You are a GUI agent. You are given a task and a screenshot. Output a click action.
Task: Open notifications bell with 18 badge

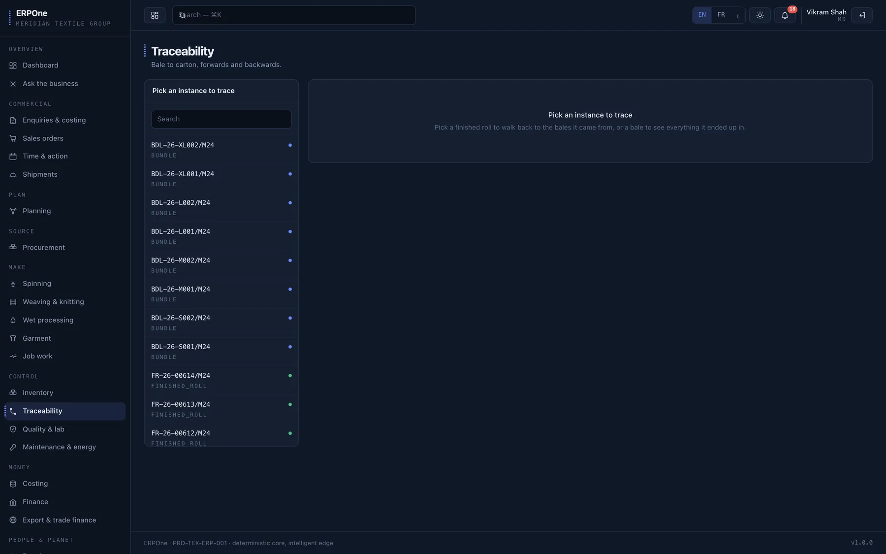pyautogui.click(x=785, y=15)
